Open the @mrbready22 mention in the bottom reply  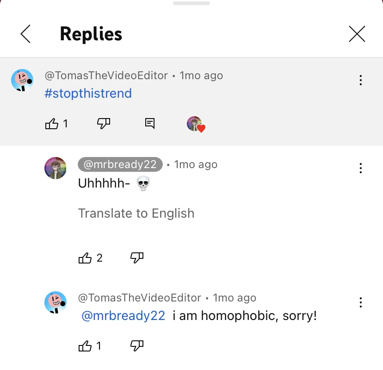tap(123, 315)
